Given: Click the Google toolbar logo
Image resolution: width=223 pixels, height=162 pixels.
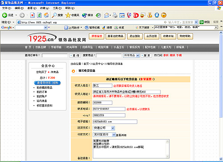Looking at the screenshot, I should click(7, 27).
